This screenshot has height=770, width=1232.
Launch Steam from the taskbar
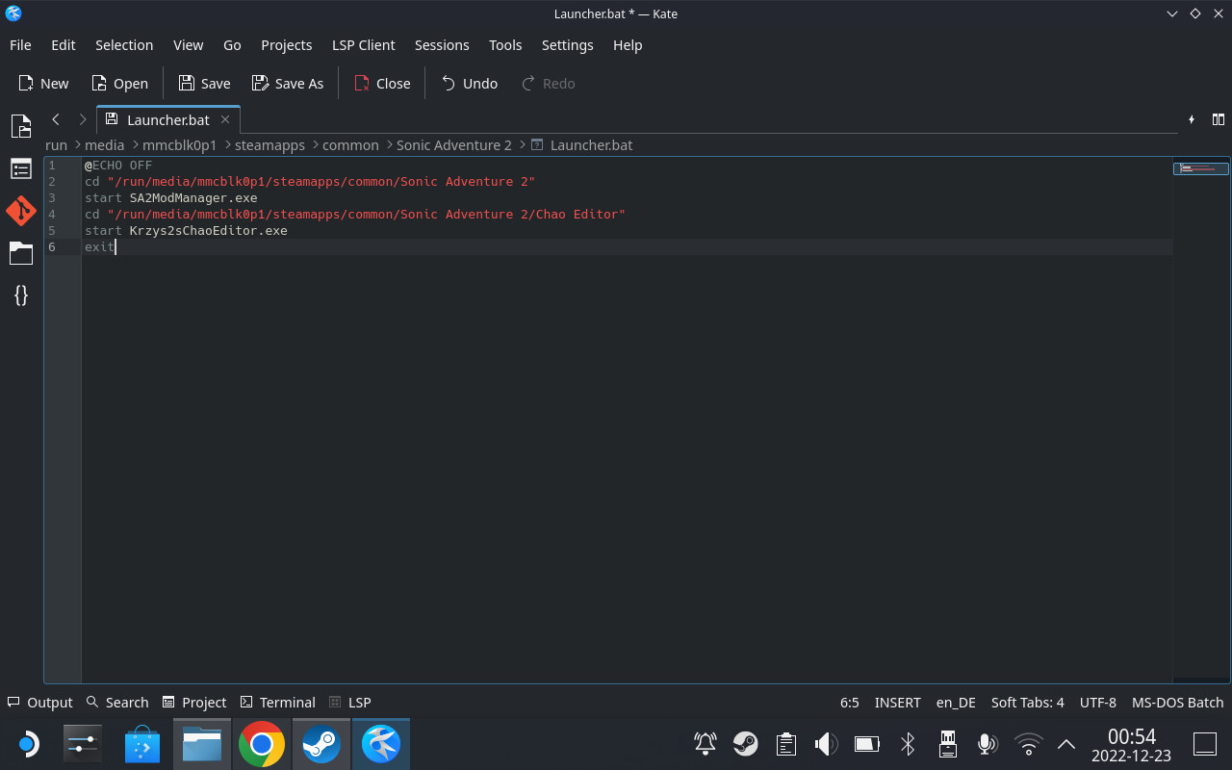click(x=321, y=743)
